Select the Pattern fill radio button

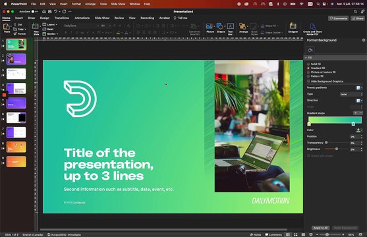point(308,76)
